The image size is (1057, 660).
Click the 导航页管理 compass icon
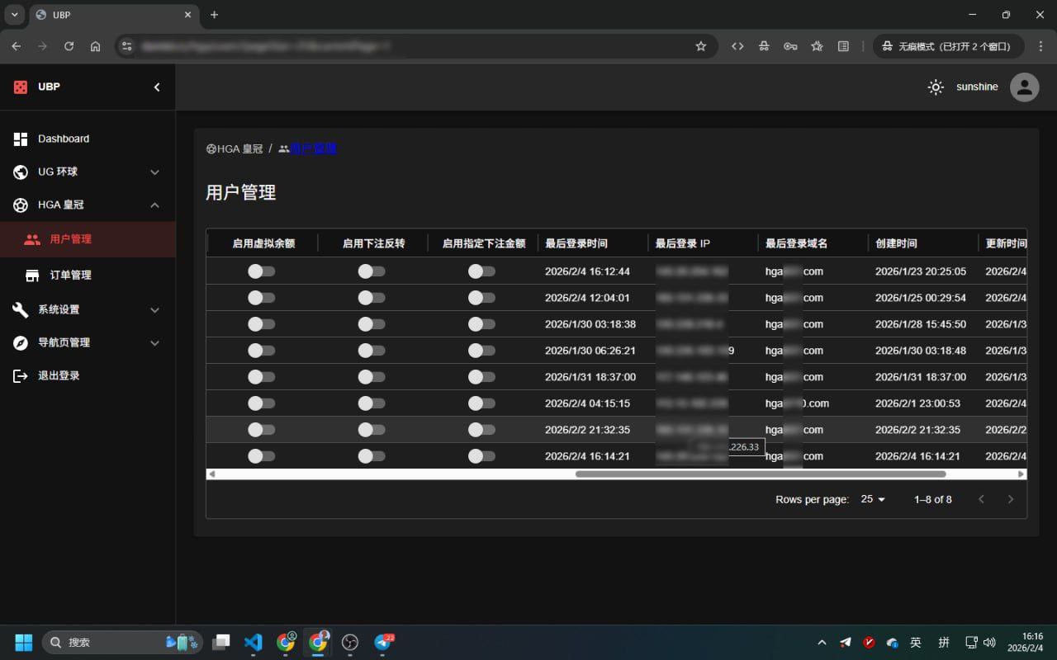20,342
